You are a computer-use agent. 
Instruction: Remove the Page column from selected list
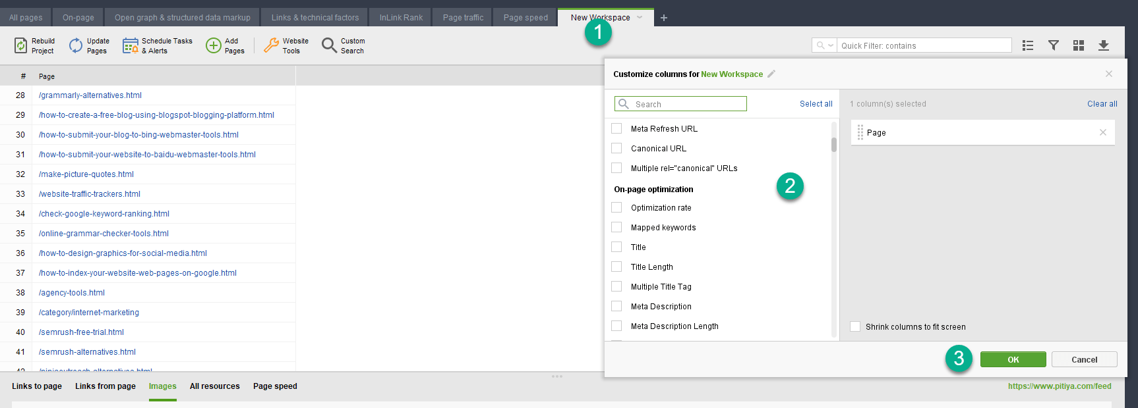point(1103,132)
